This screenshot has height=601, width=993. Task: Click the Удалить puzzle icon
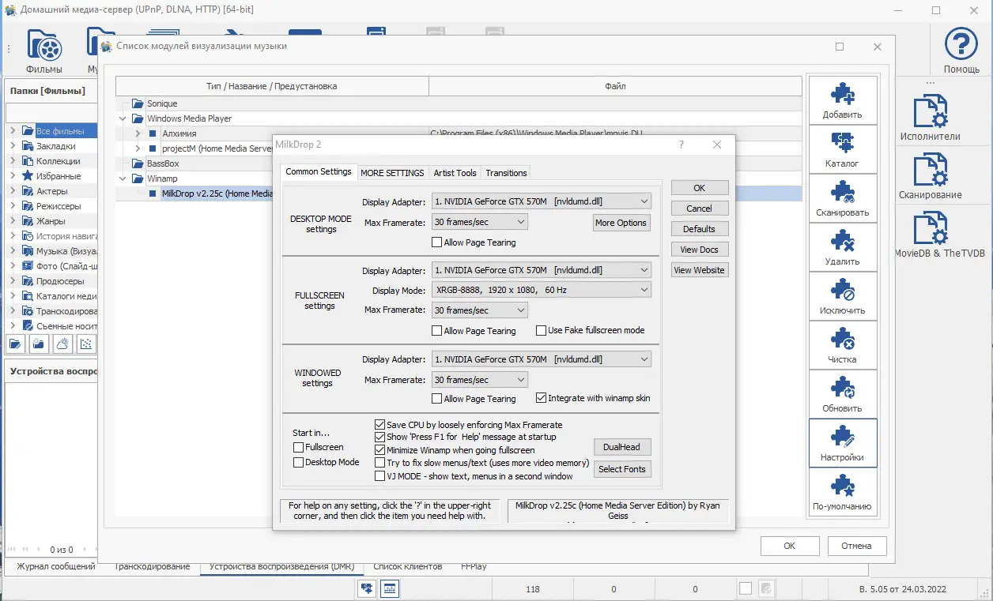[x=842, y=242]
